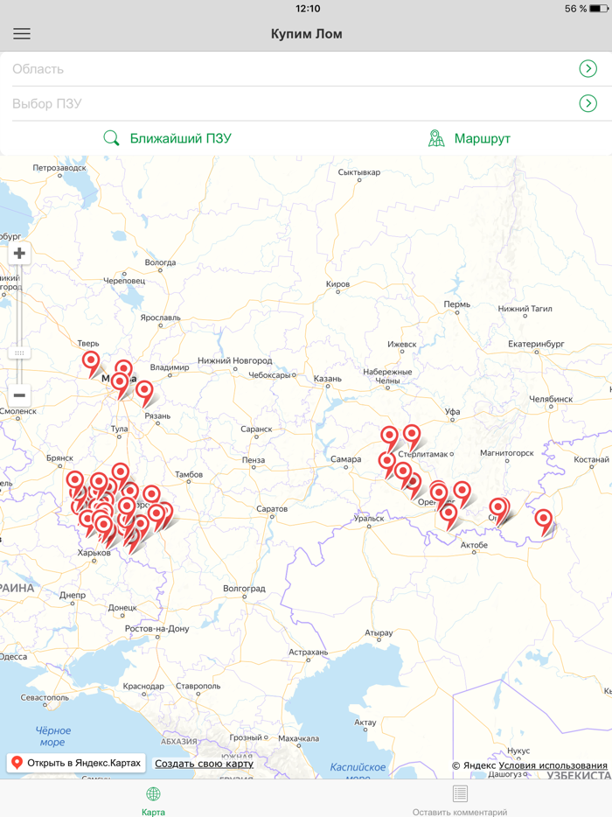Viewport: 612px width, 817px height.
Task: Click the 12:10 clock in status bar
Action: click(307, 9)
